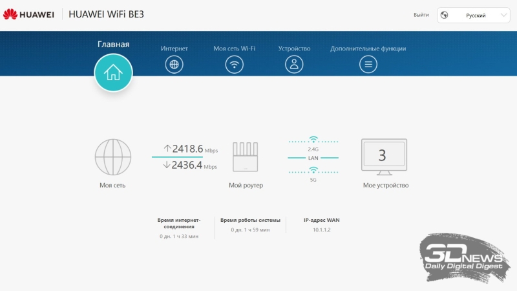Viewport: 517px width, 291px height.
Task: Click the Время интернет-соединения heading
Action: (179, 223)
